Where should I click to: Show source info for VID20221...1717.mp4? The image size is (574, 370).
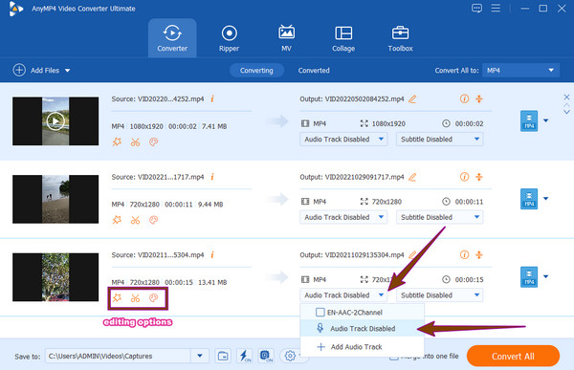point(212,177)
